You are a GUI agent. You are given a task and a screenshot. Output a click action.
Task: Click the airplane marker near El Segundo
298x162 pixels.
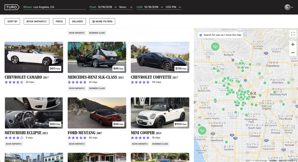(202, 131)
